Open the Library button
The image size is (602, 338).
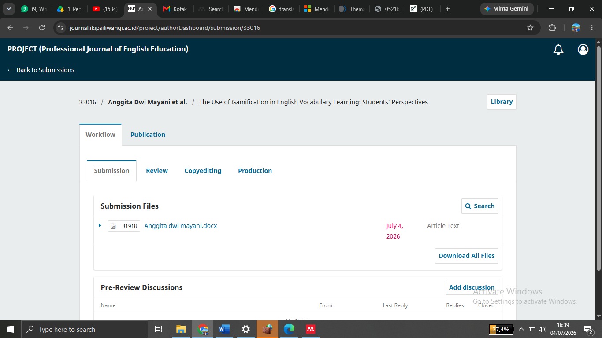click(x=502, y=102)
